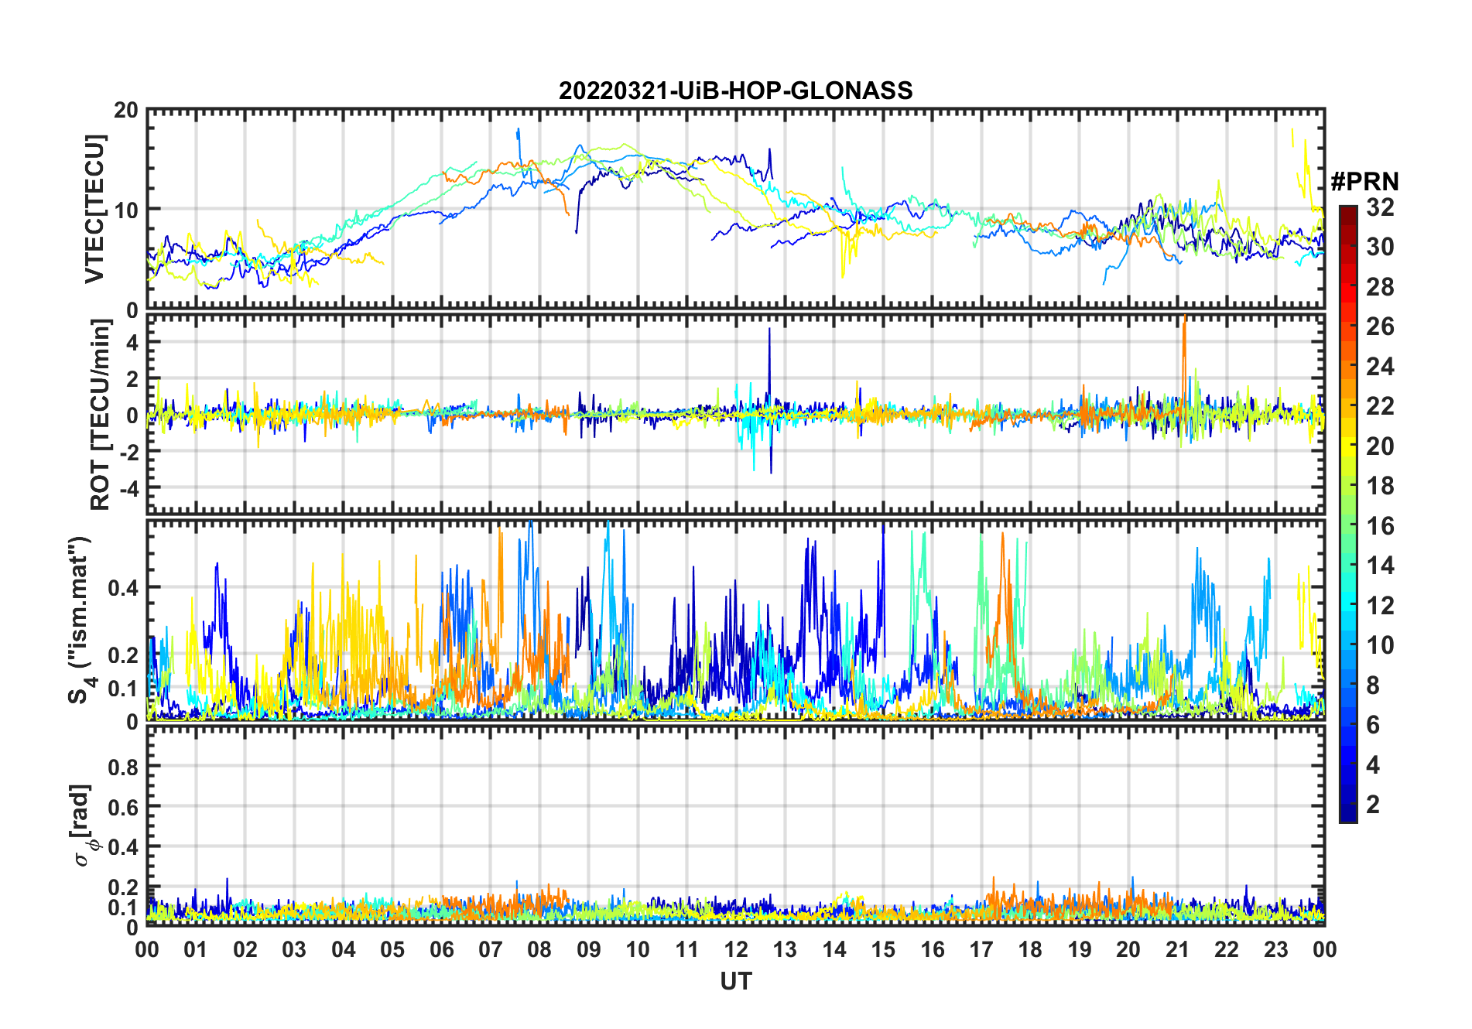
Task: Pick the sigma-phi y-axis tick label 0.2
Action: 123,887
